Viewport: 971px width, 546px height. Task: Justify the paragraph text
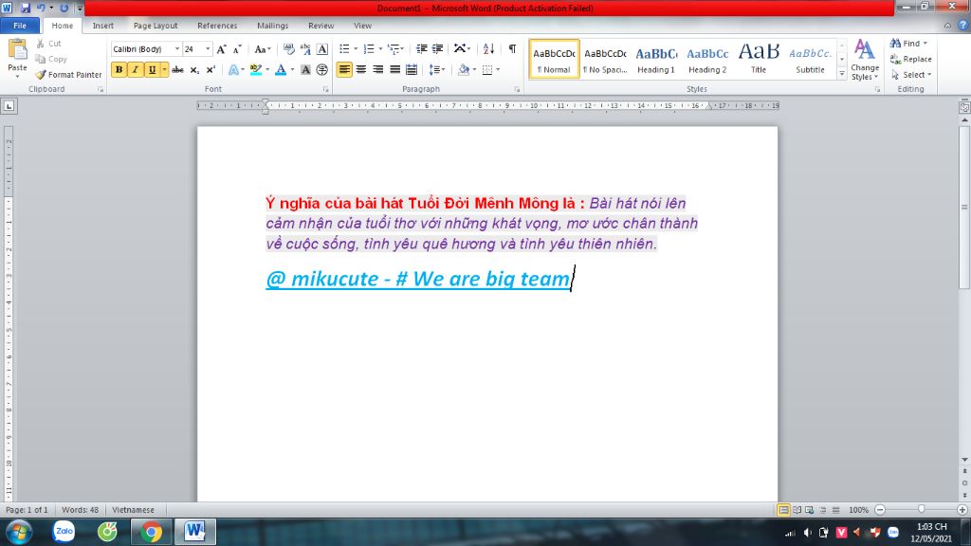[394, 69]
